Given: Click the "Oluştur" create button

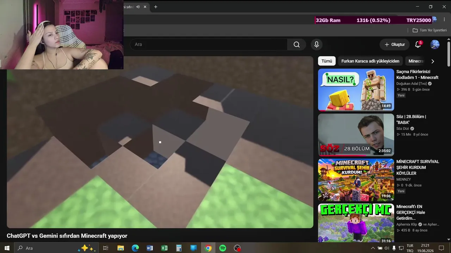Looking at the screenshot, I should pos(395,45).
